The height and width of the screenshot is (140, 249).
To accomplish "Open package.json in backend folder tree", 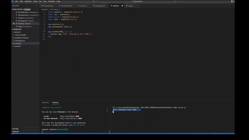I will tap(20, 40).
